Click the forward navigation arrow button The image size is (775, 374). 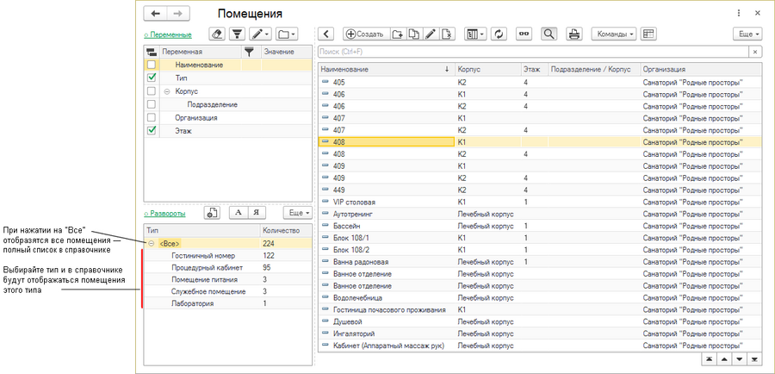[x=178, y=14]
